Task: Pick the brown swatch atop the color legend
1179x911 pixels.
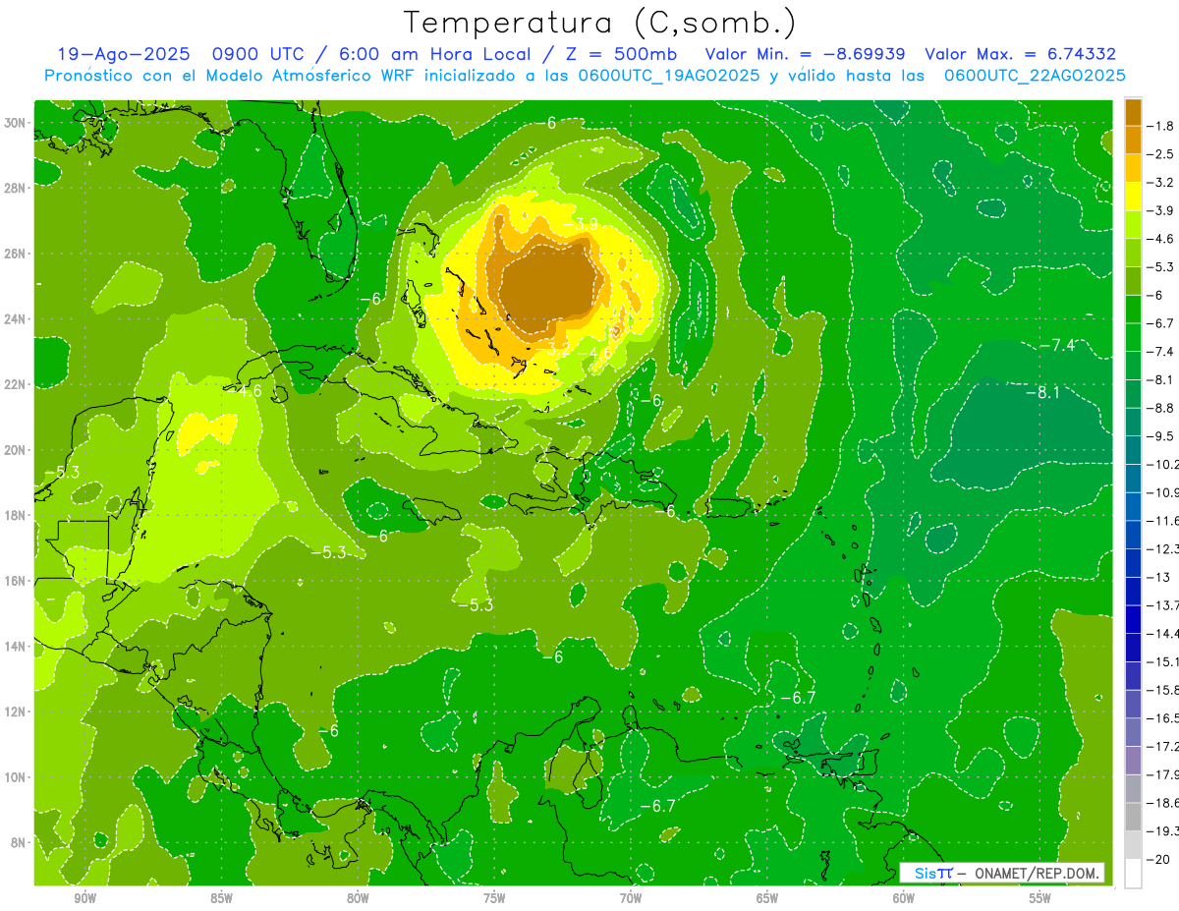Action: click(x=1133, y=111)
